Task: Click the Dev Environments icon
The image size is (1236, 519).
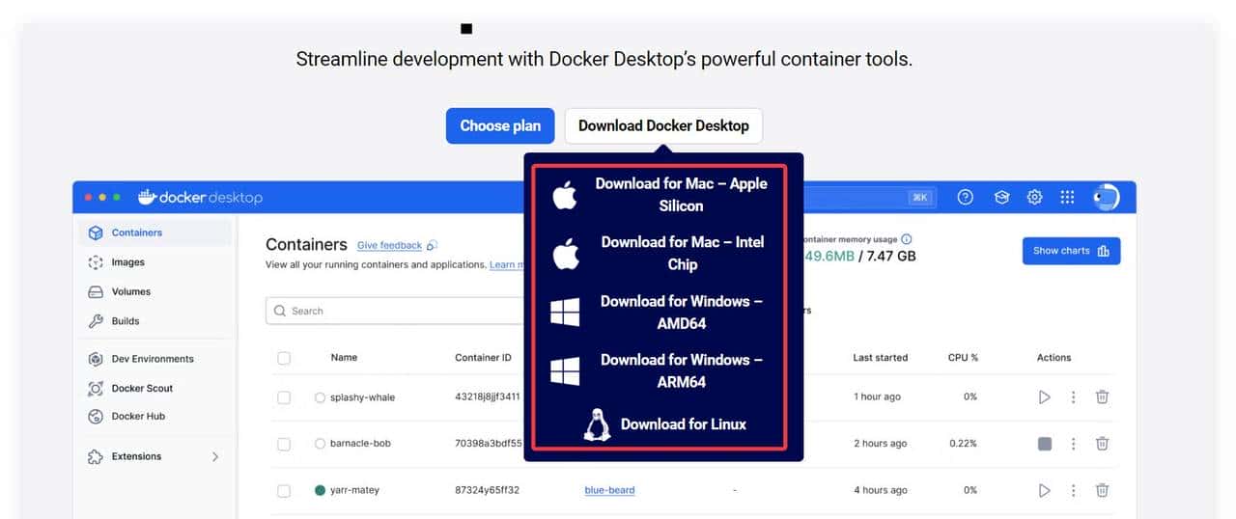Action: pos(96,359)
